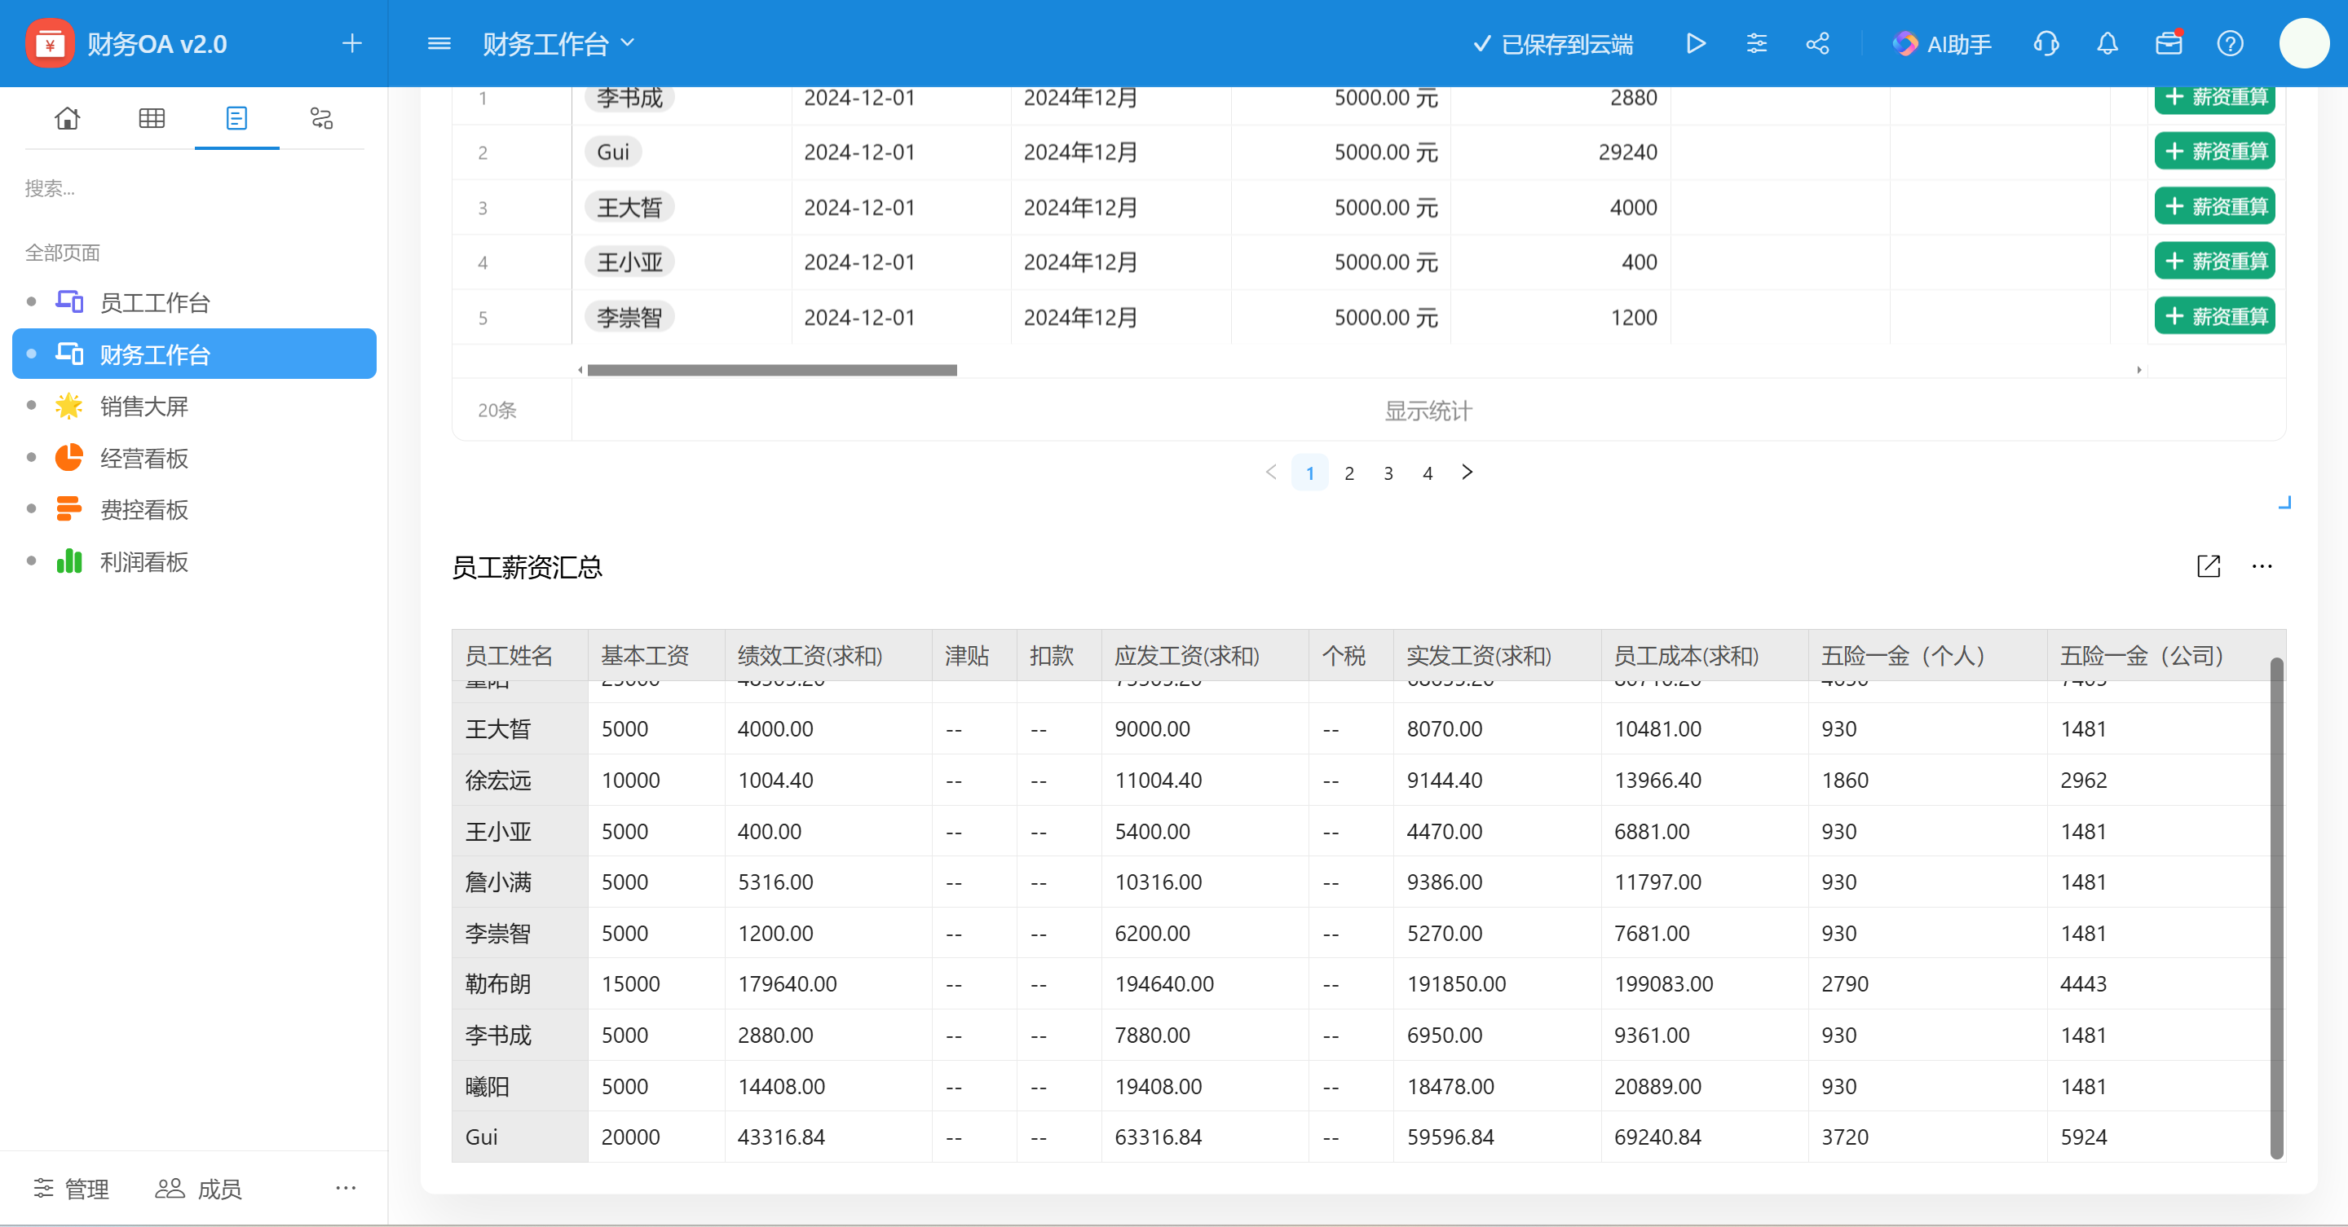Click the 王大哲 tag in row 3
This screenshot has height=1227, width=2348.
point(629,207)
